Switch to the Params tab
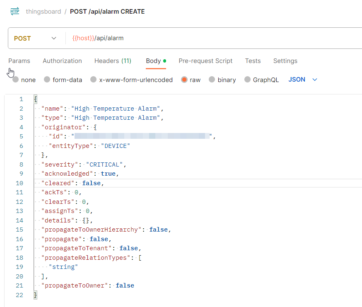 pos(19,61)
